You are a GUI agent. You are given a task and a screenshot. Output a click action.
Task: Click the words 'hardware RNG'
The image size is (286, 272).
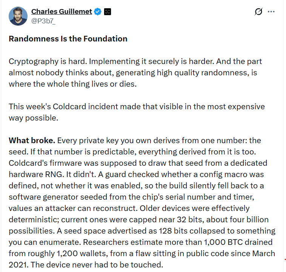tap(36, 174)
